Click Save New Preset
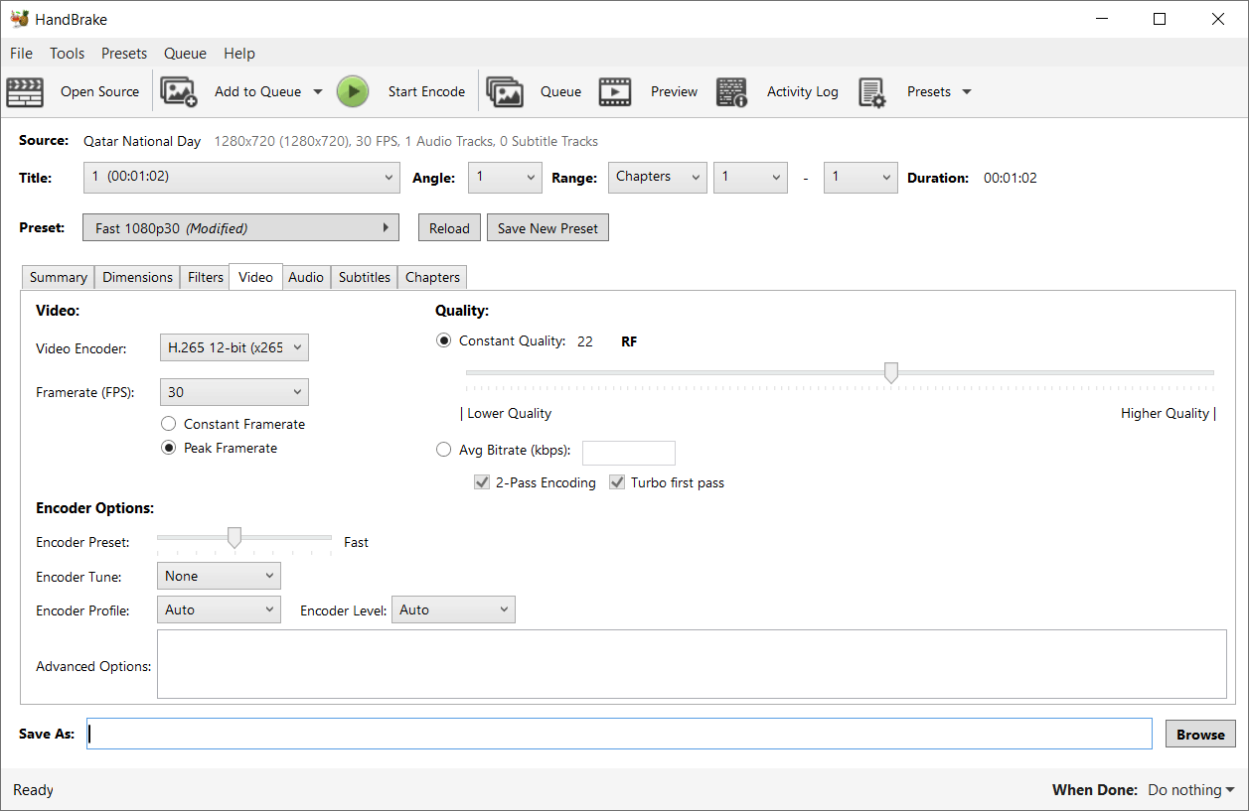 point(547,227)
